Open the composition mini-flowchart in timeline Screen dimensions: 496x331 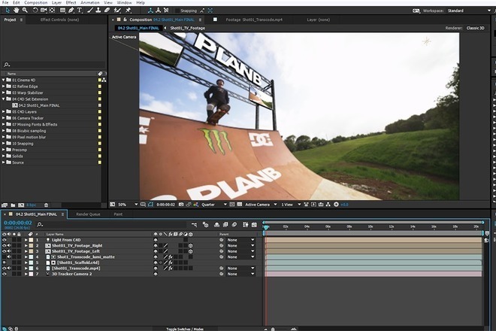point(194,225)
